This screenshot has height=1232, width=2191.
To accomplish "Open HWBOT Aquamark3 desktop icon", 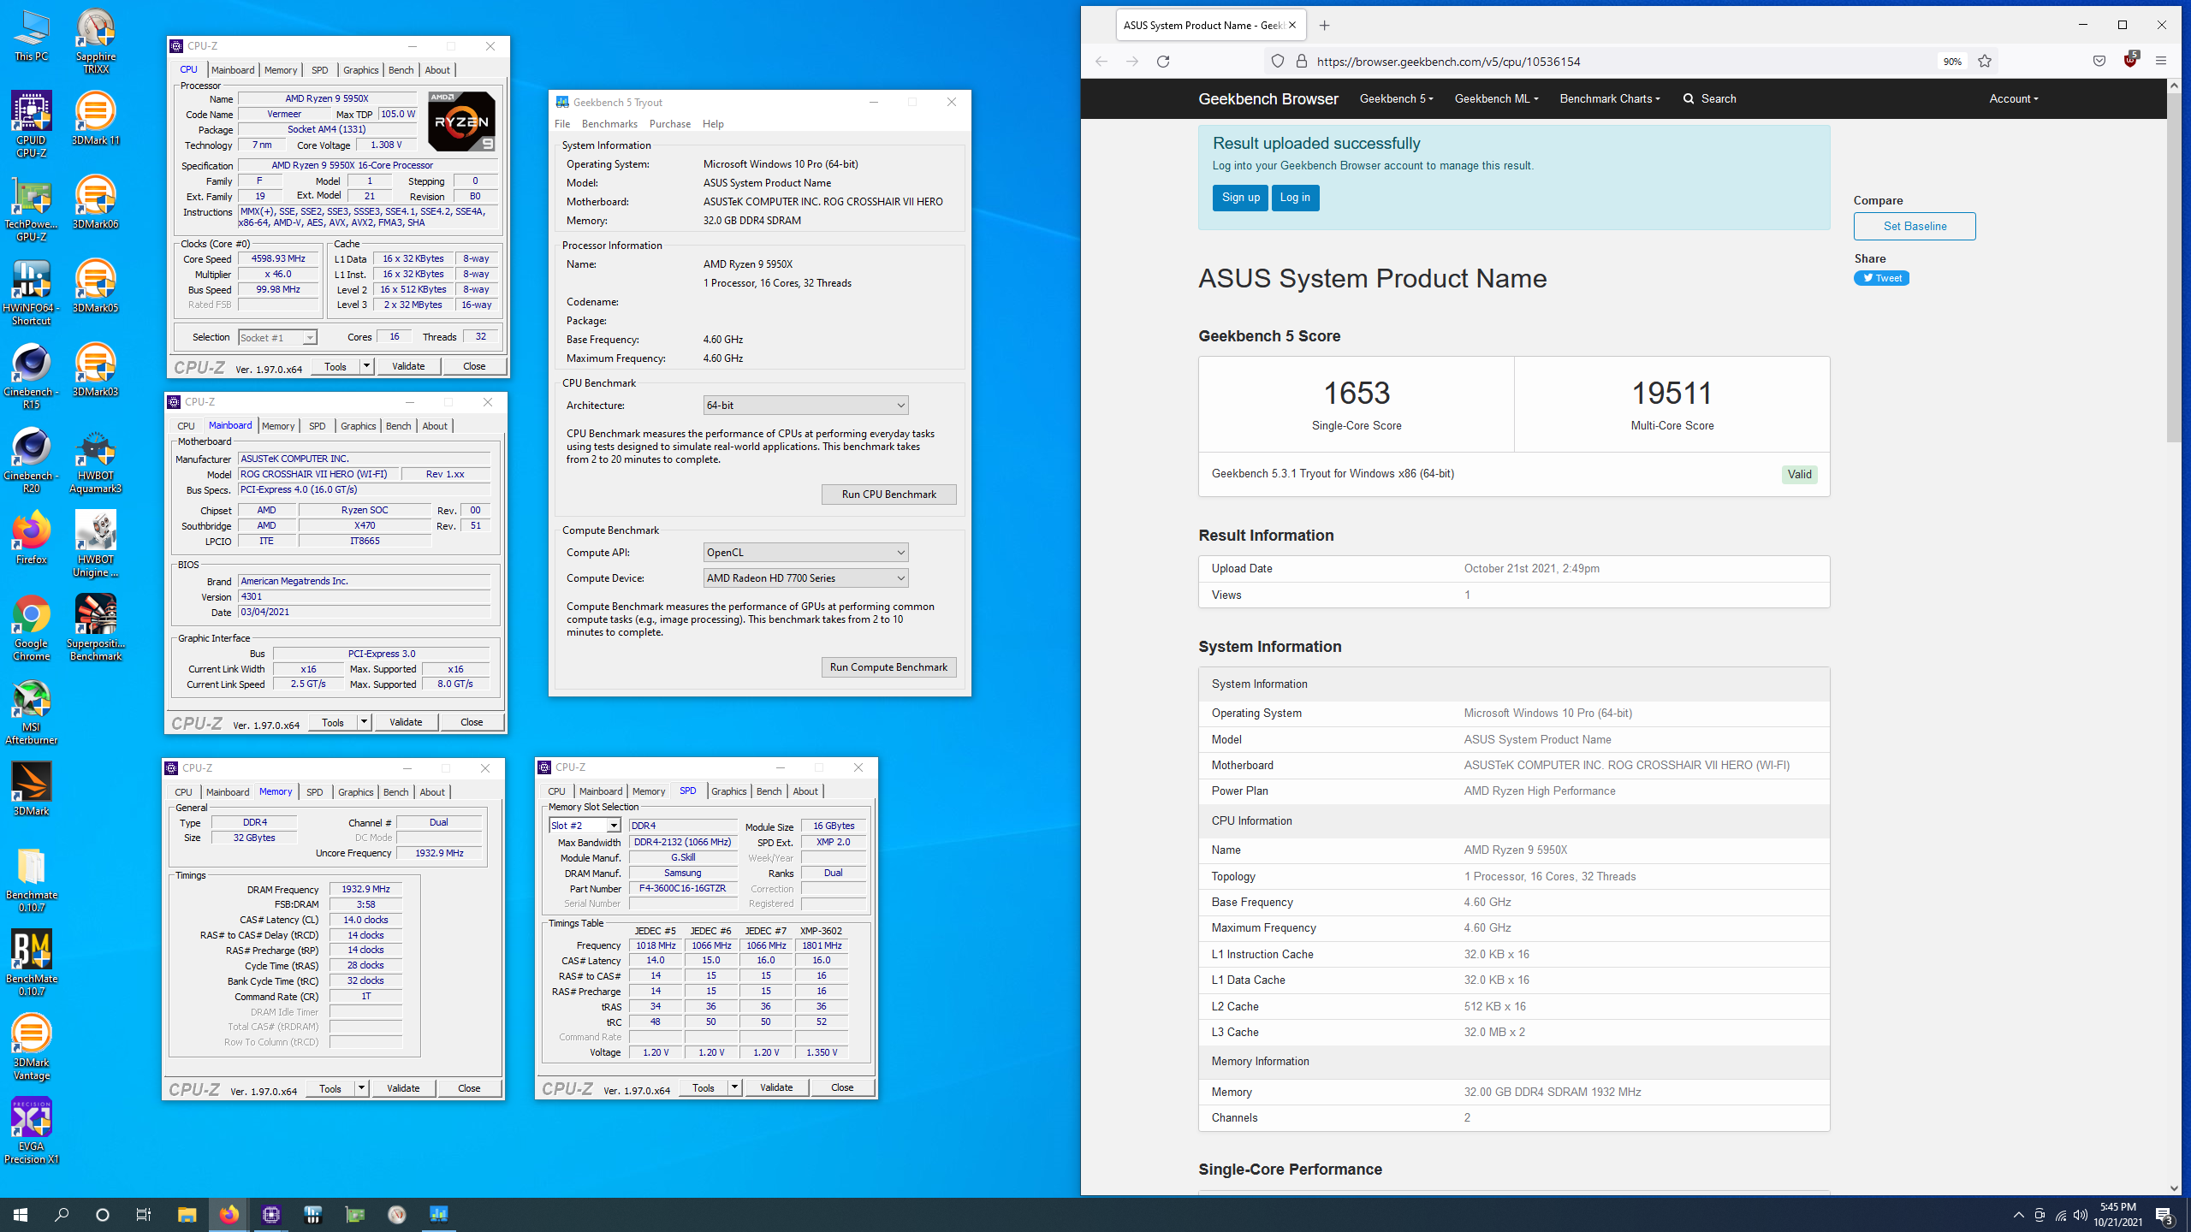I will (95, 460).
